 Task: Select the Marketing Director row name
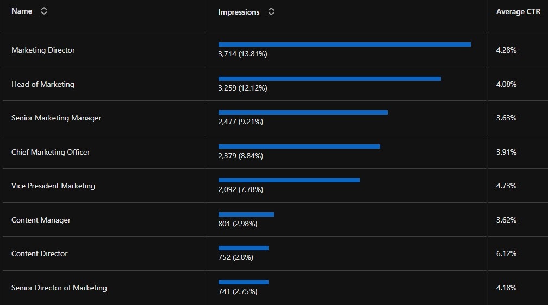[43, 50]
